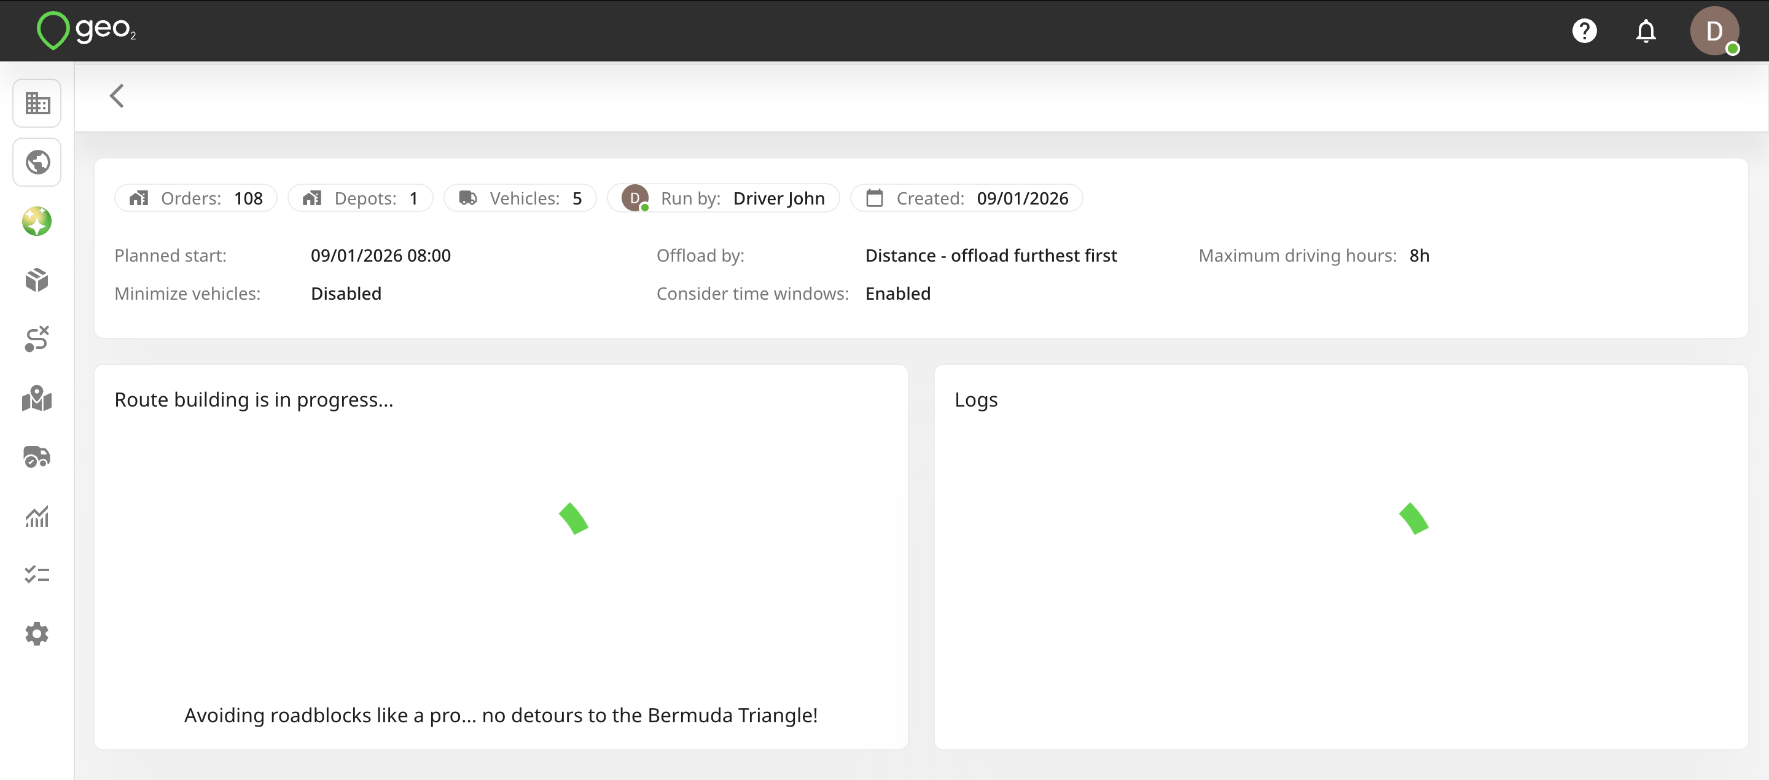
Task: Open the settings gear sidebar icon
Action: click(37, 634)
